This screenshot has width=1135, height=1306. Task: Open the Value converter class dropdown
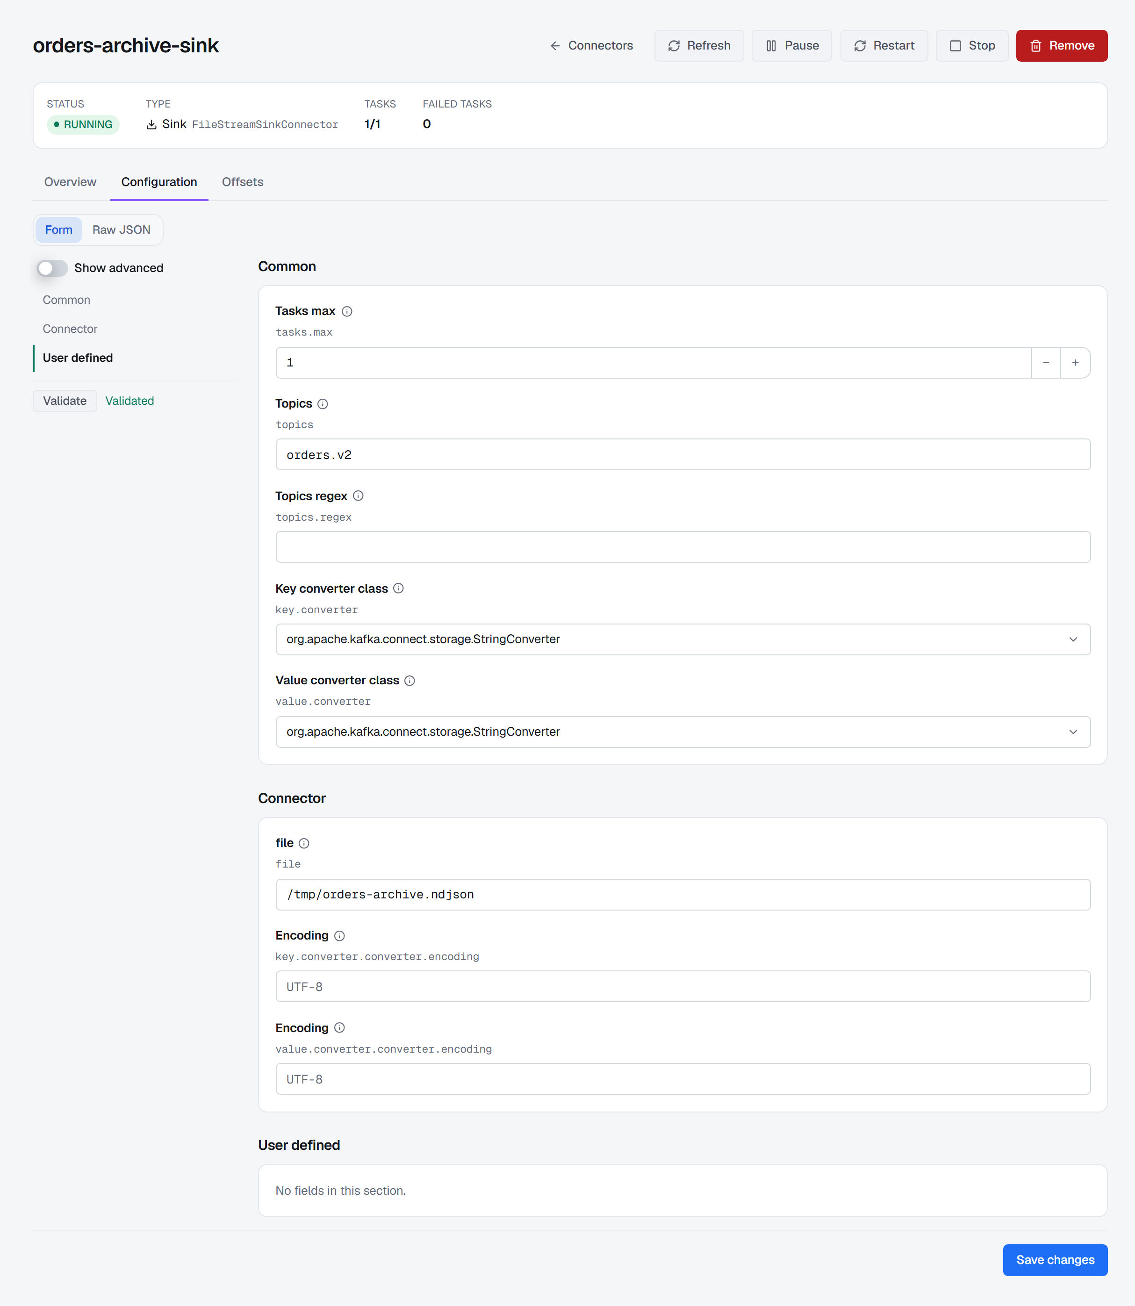[x=683, y=732]
